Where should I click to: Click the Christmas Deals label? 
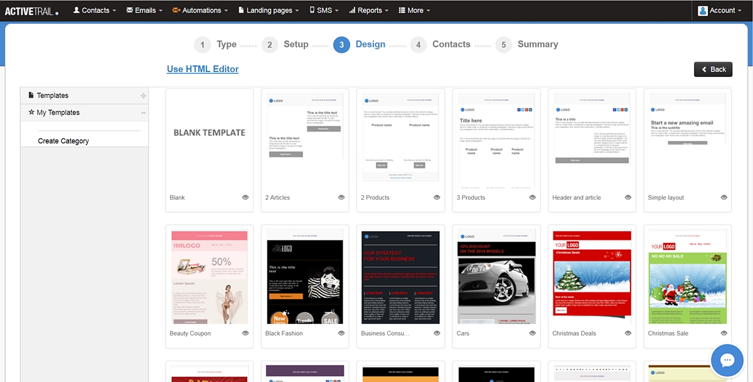tap(574, 333)
